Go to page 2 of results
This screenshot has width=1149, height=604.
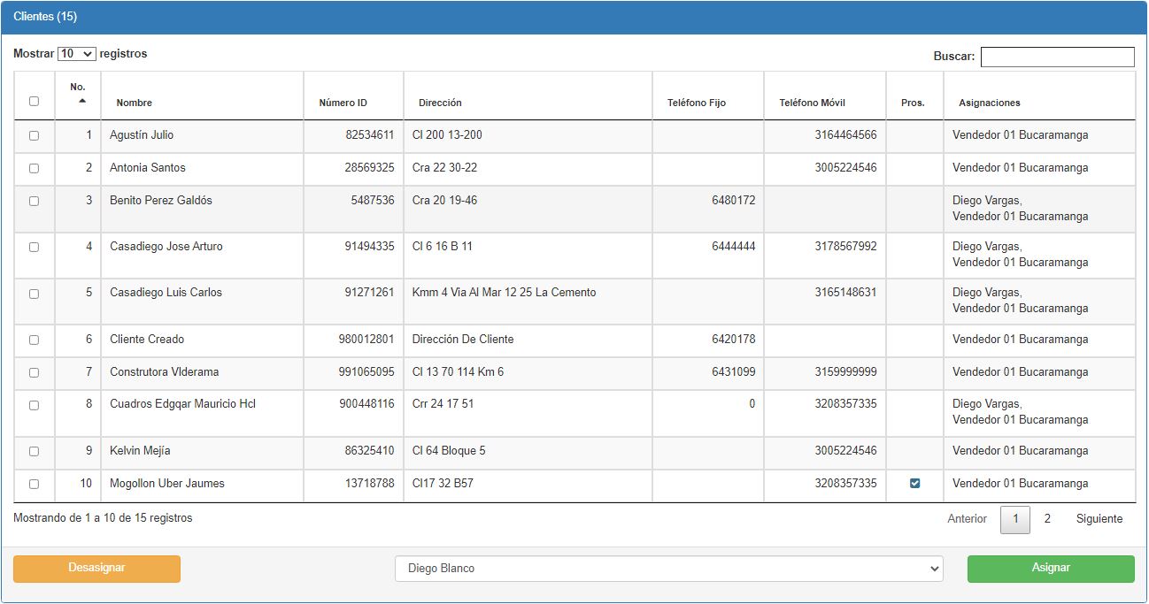1047,519
